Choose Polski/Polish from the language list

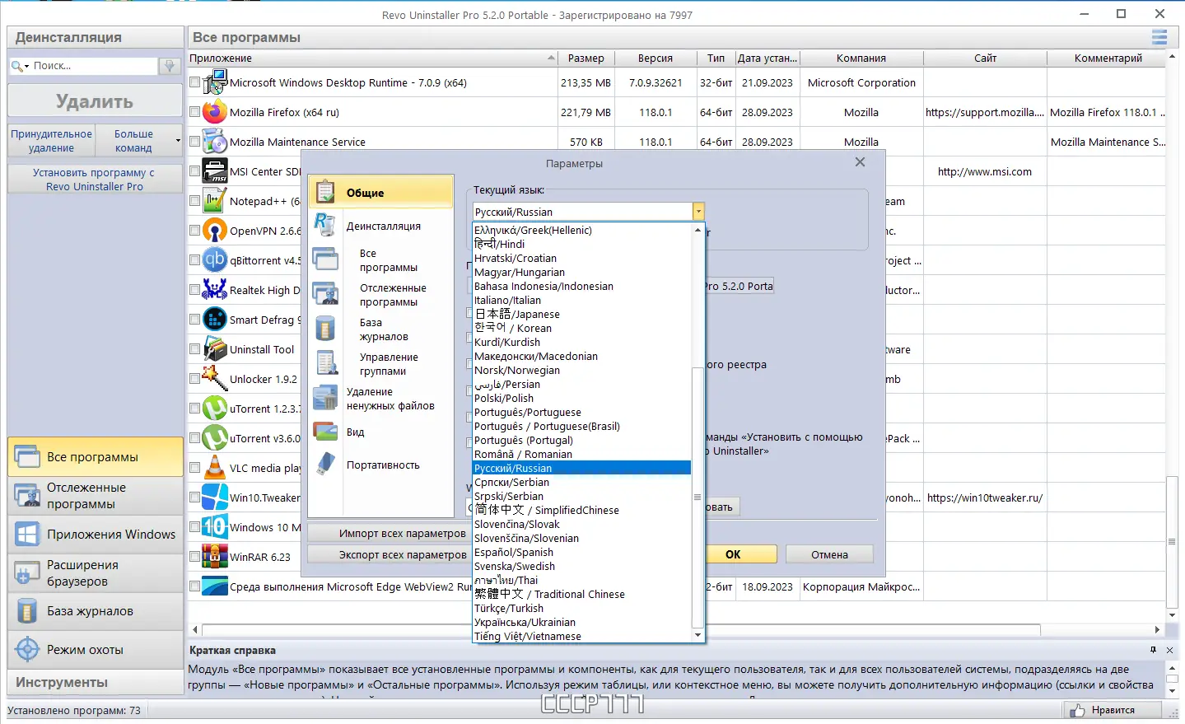(x=581, y=399)
